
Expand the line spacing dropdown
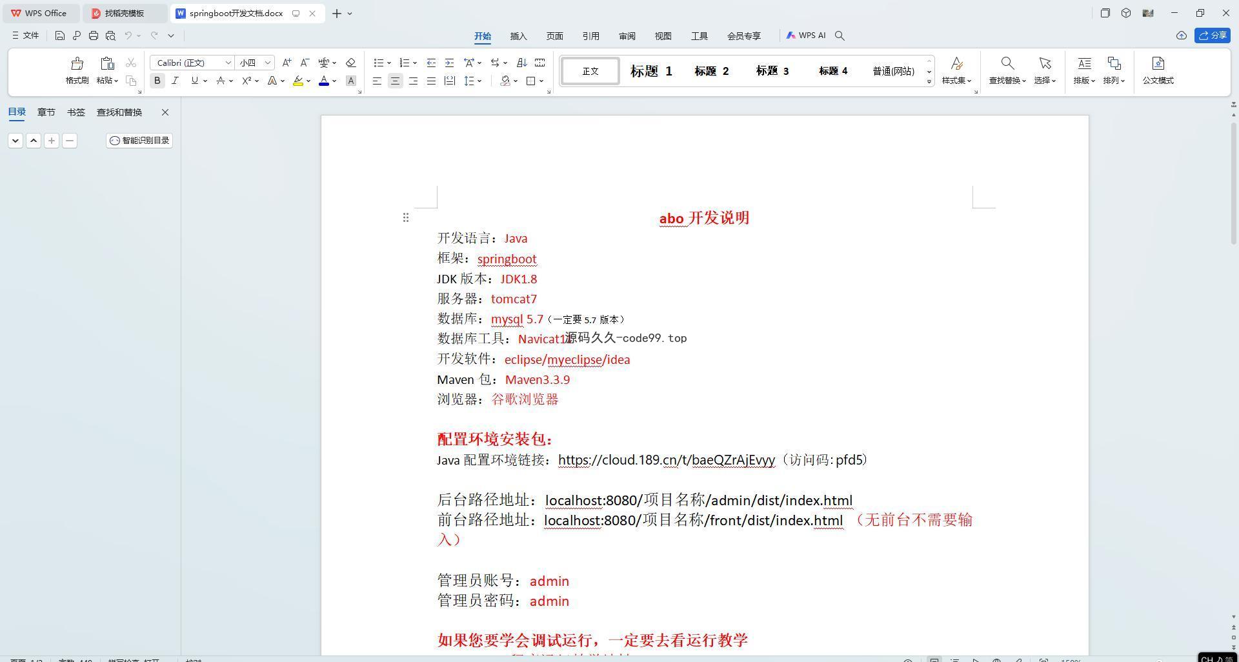[479, 81]
